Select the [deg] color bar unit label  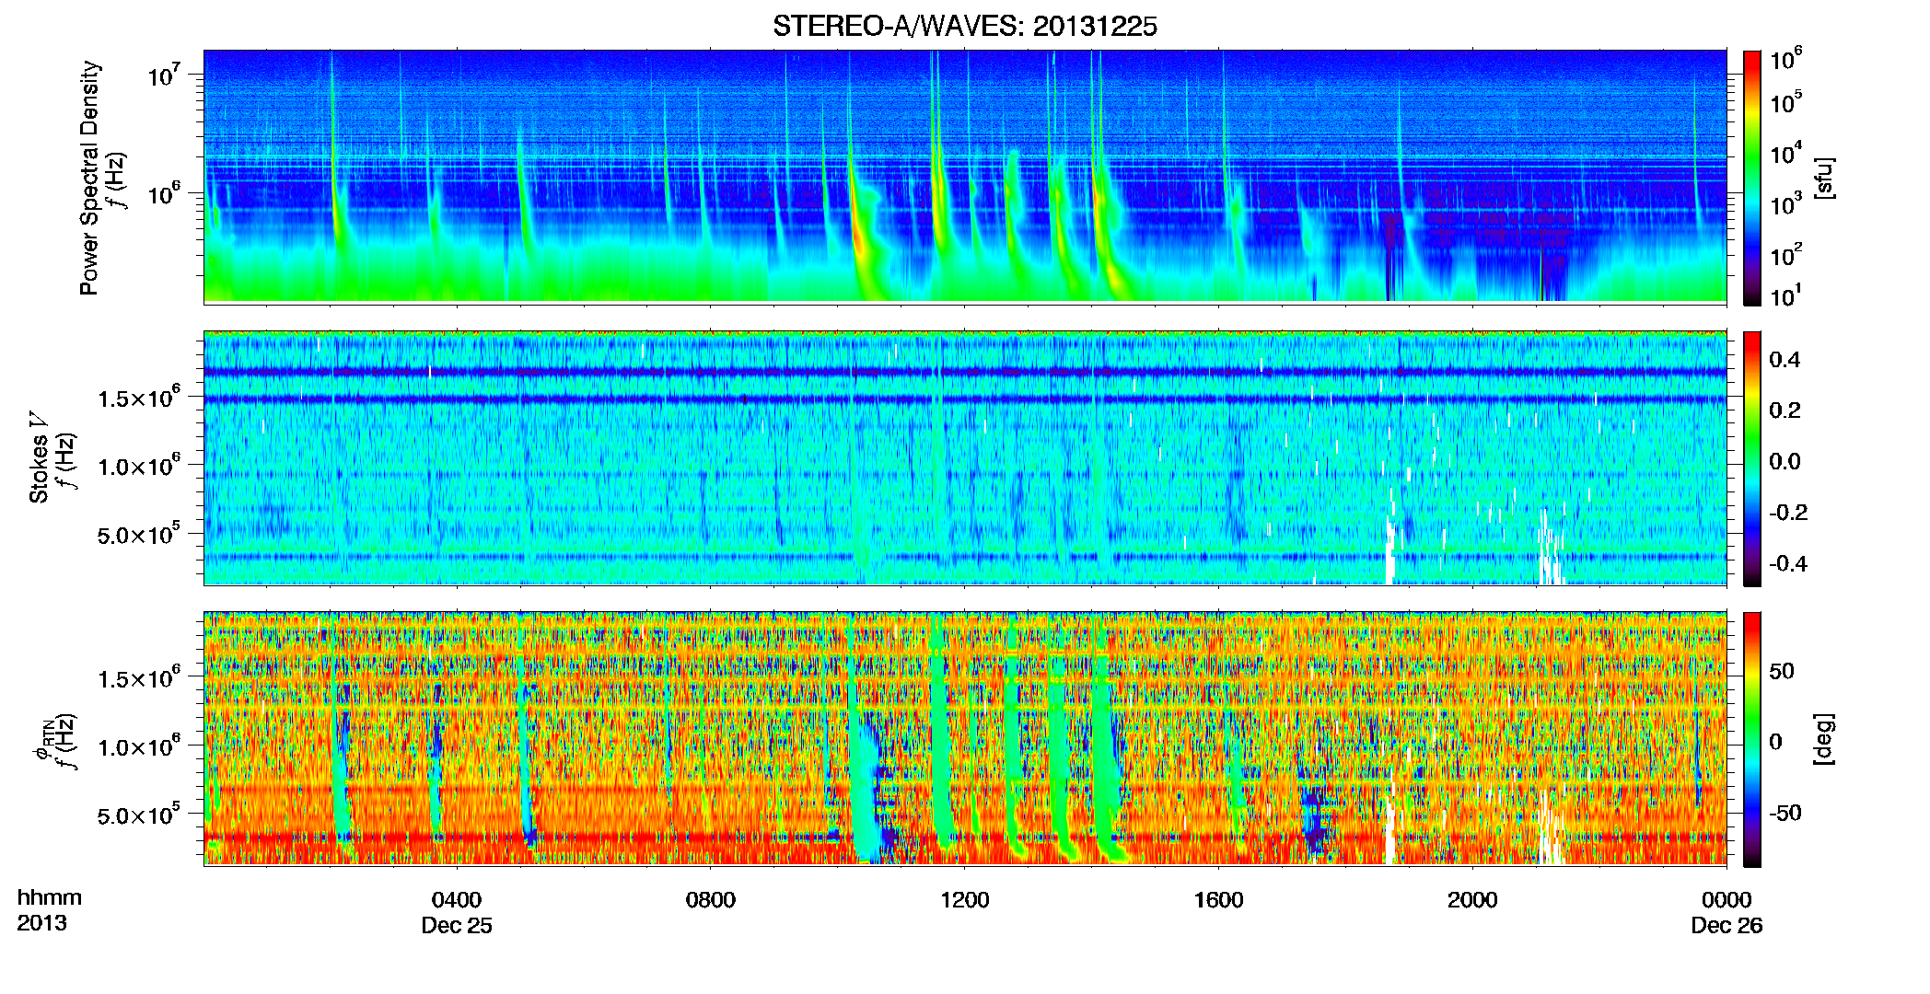click(x=1824, y=739)
